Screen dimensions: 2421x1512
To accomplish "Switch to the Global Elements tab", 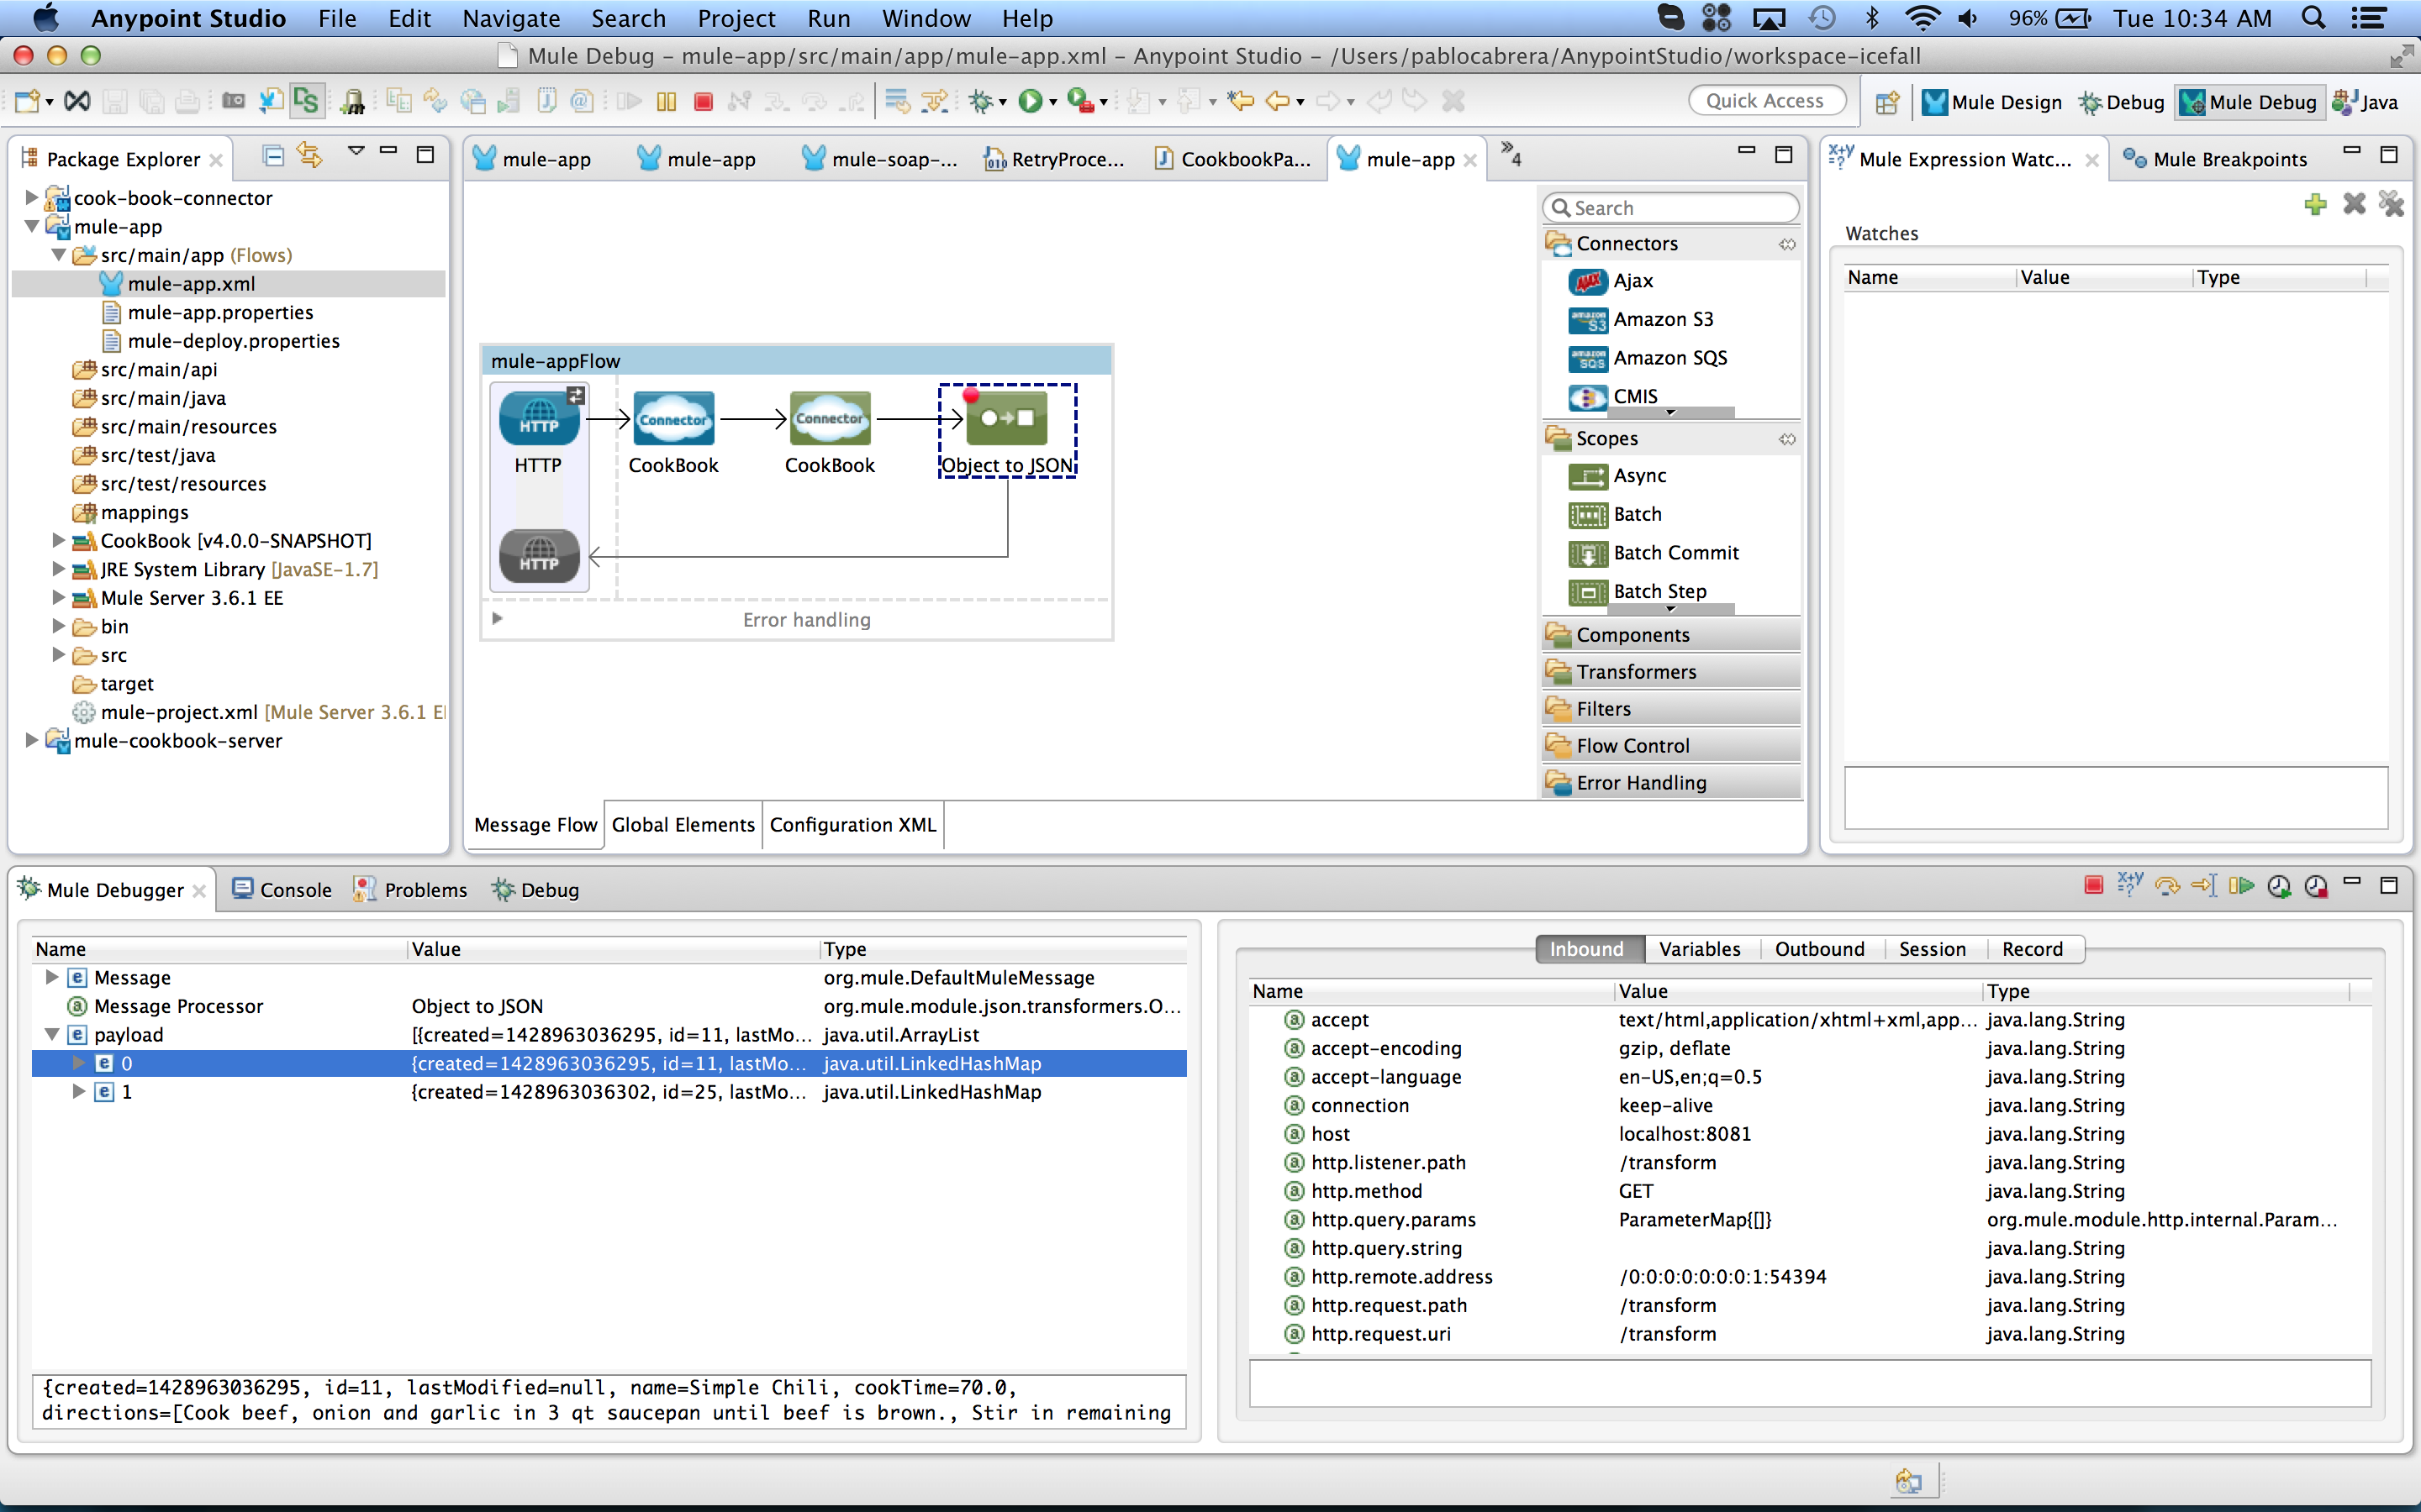I will click(683, 824).
